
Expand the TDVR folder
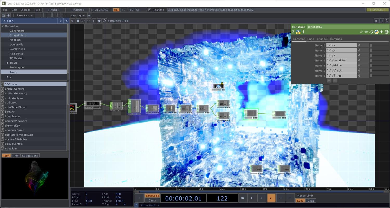pyautogui.click(x=8, y=63)
